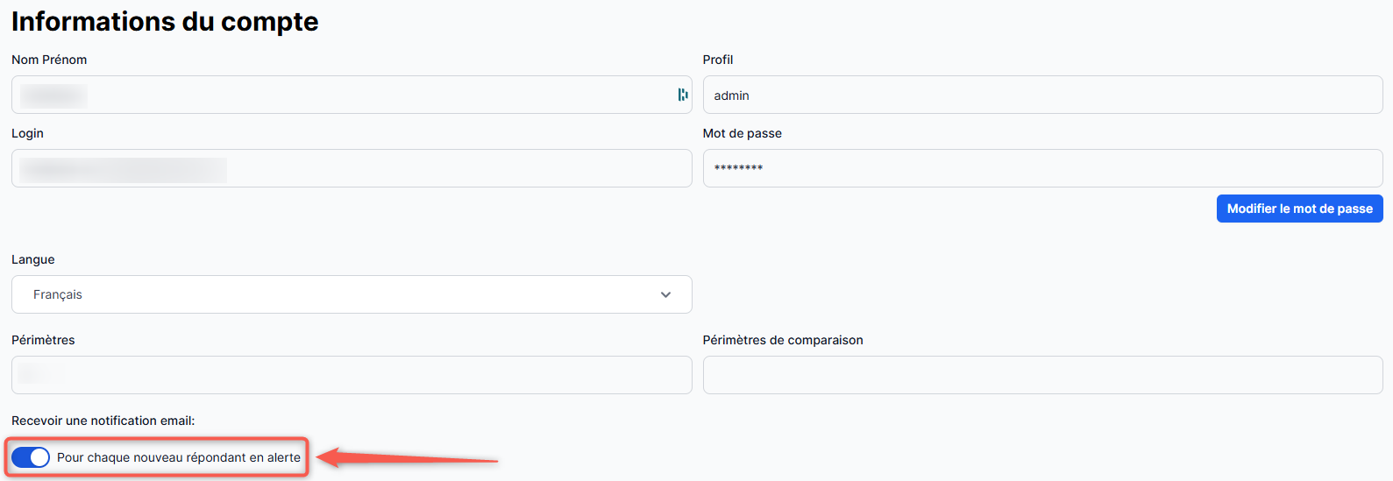Click the "Périmètres de comparaison" label

click(x=782, y=340)
